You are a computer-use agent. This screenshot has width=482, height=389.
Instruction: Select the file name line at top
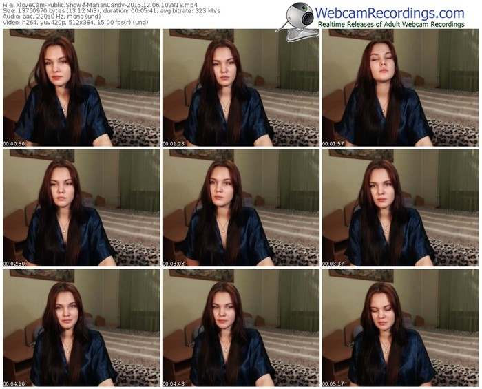click(x=100, y=5)
